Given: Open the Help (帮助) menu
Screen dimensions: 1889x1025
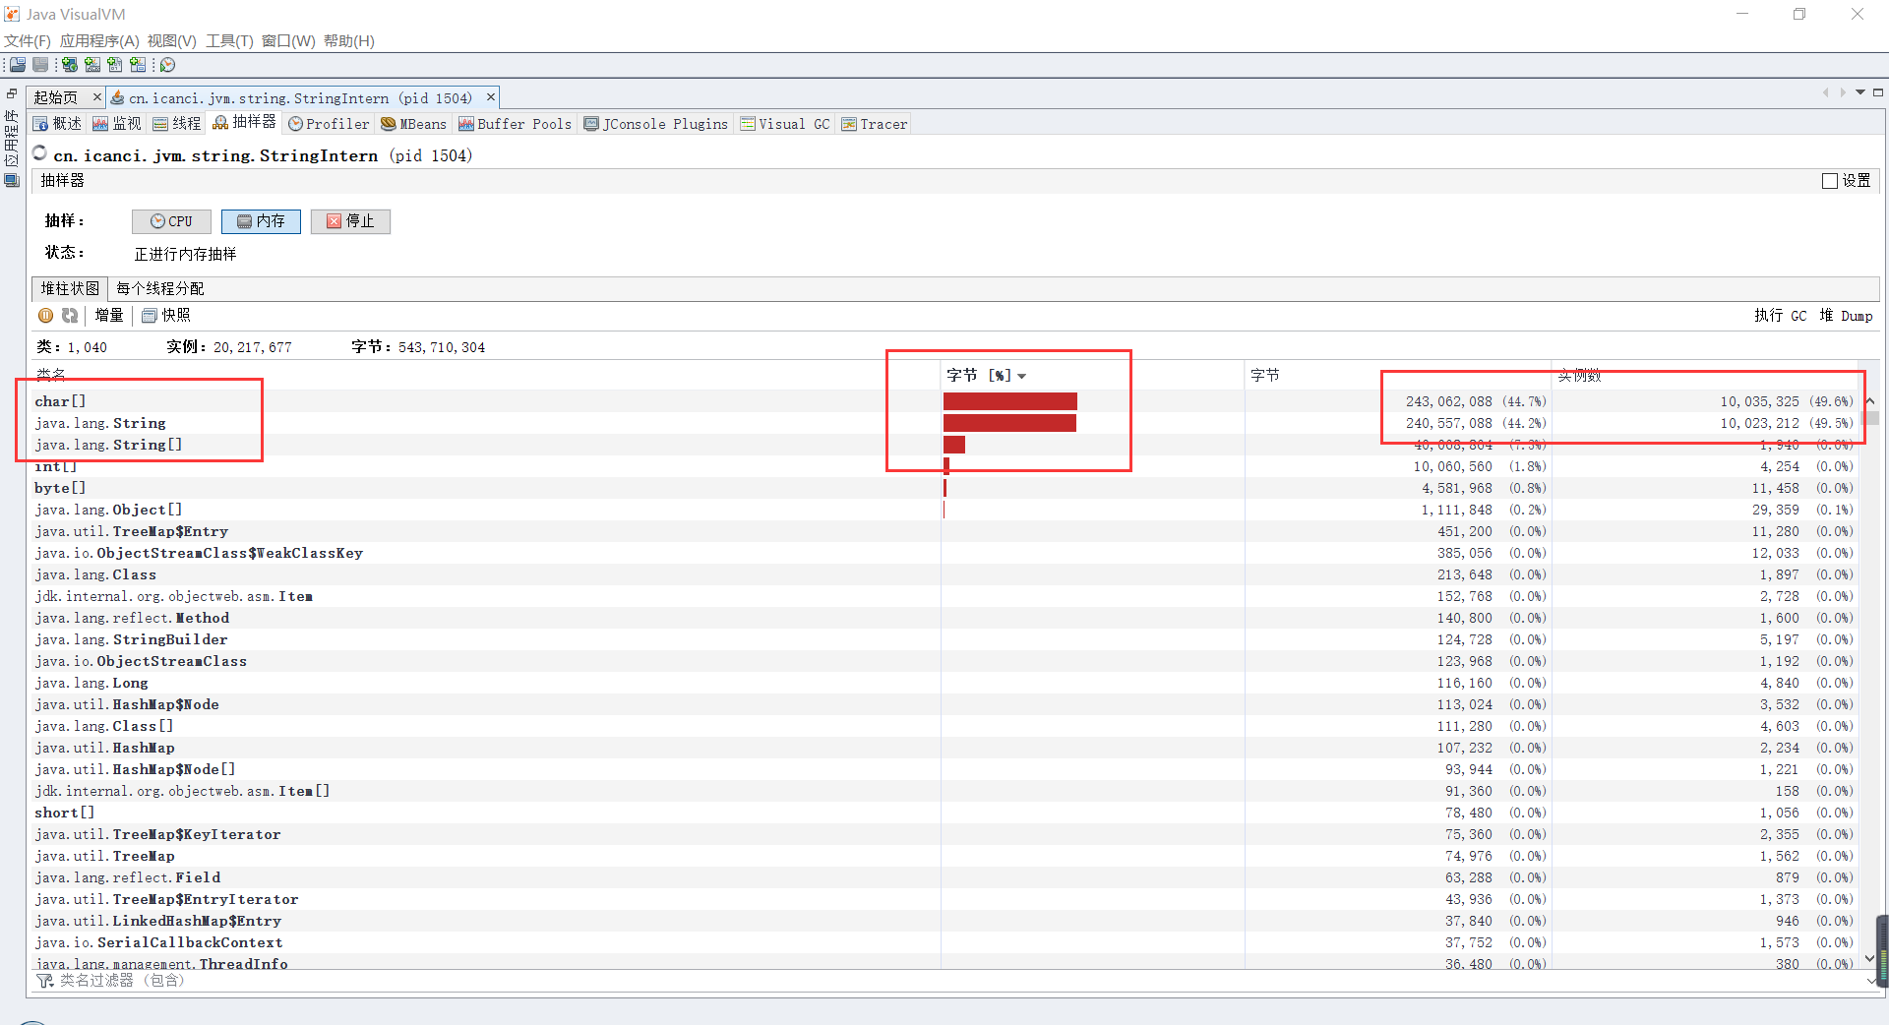Looking at the screenshot, I should pyautogui.click(x=349, y=41).
